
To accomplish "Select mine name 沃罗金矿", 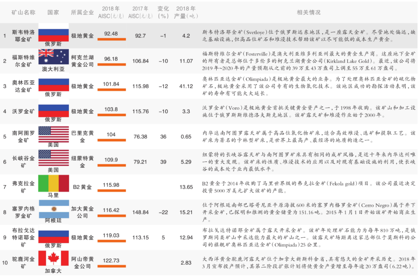I will [23, 111].
